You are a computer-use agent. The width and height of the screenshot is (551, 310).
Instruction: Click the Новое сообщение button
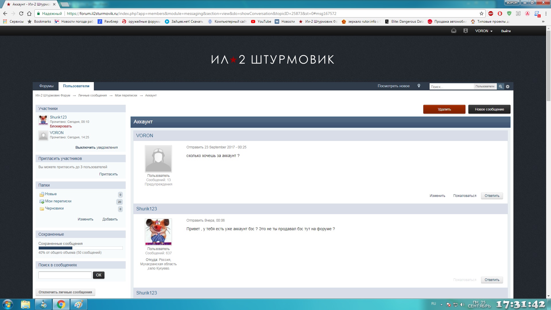[489, 109]
